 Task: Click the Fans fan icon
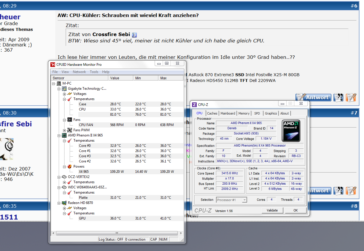point(69,120)
